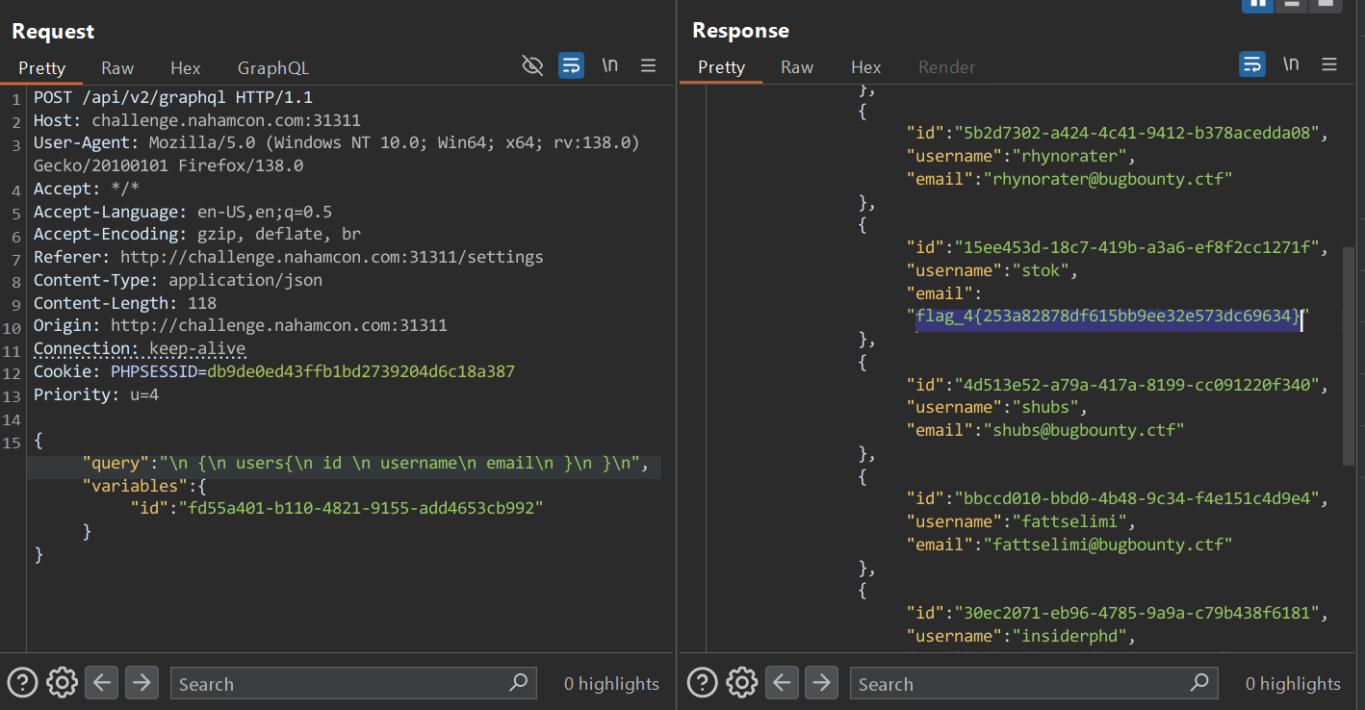The width and height of the screenshot is (1365, 710).
Task: Click the Response vertical scrollbar thumb
Action: pos(1348,356)
